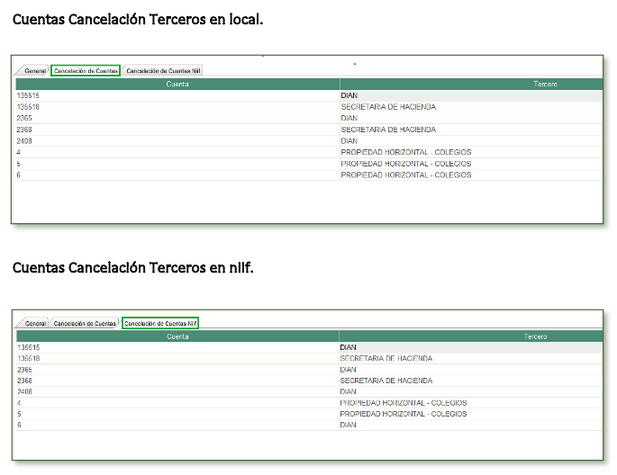The height and width of the screenshot is (475, 617).
Task: Select account 135515 row in local table
Action: pyautogui.click(x=29, y=95)
